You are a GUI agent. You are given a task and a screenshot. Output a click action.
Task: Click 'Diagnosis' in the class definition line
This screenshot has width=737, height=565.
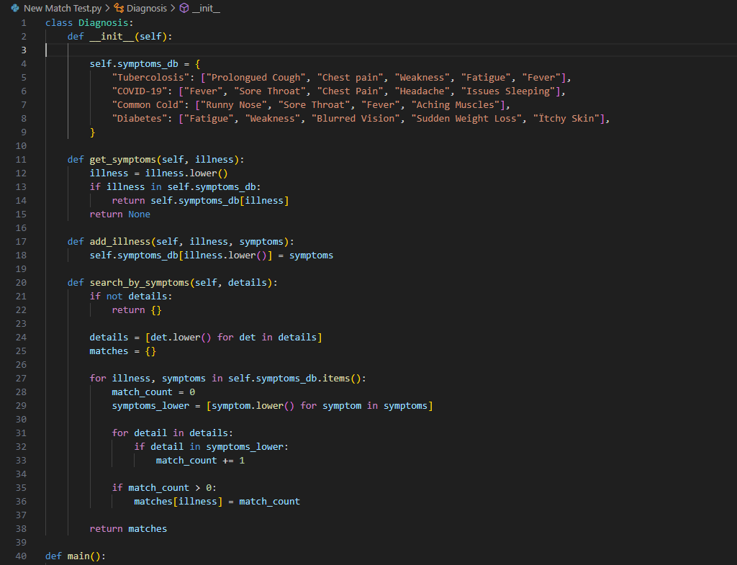coord(104,22)
